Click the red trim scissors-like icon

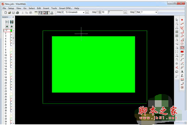tap(177, 68)
